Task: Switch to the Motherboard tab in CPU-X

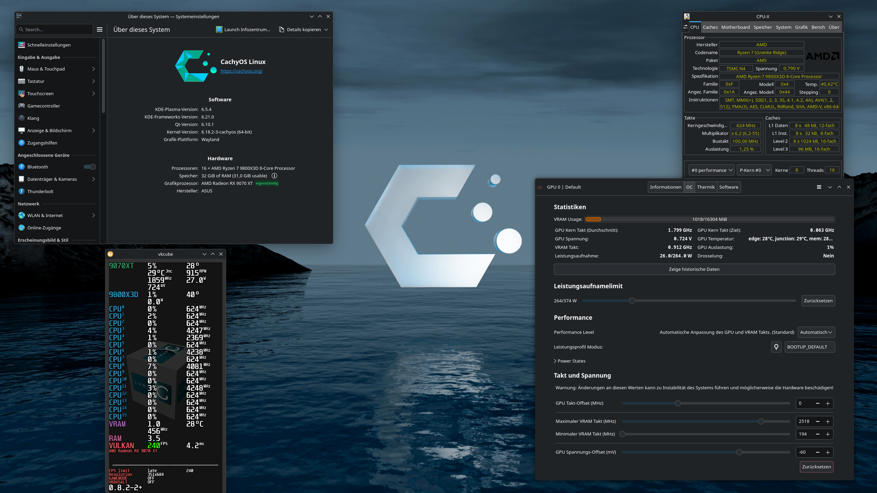Action: (736, 27)
